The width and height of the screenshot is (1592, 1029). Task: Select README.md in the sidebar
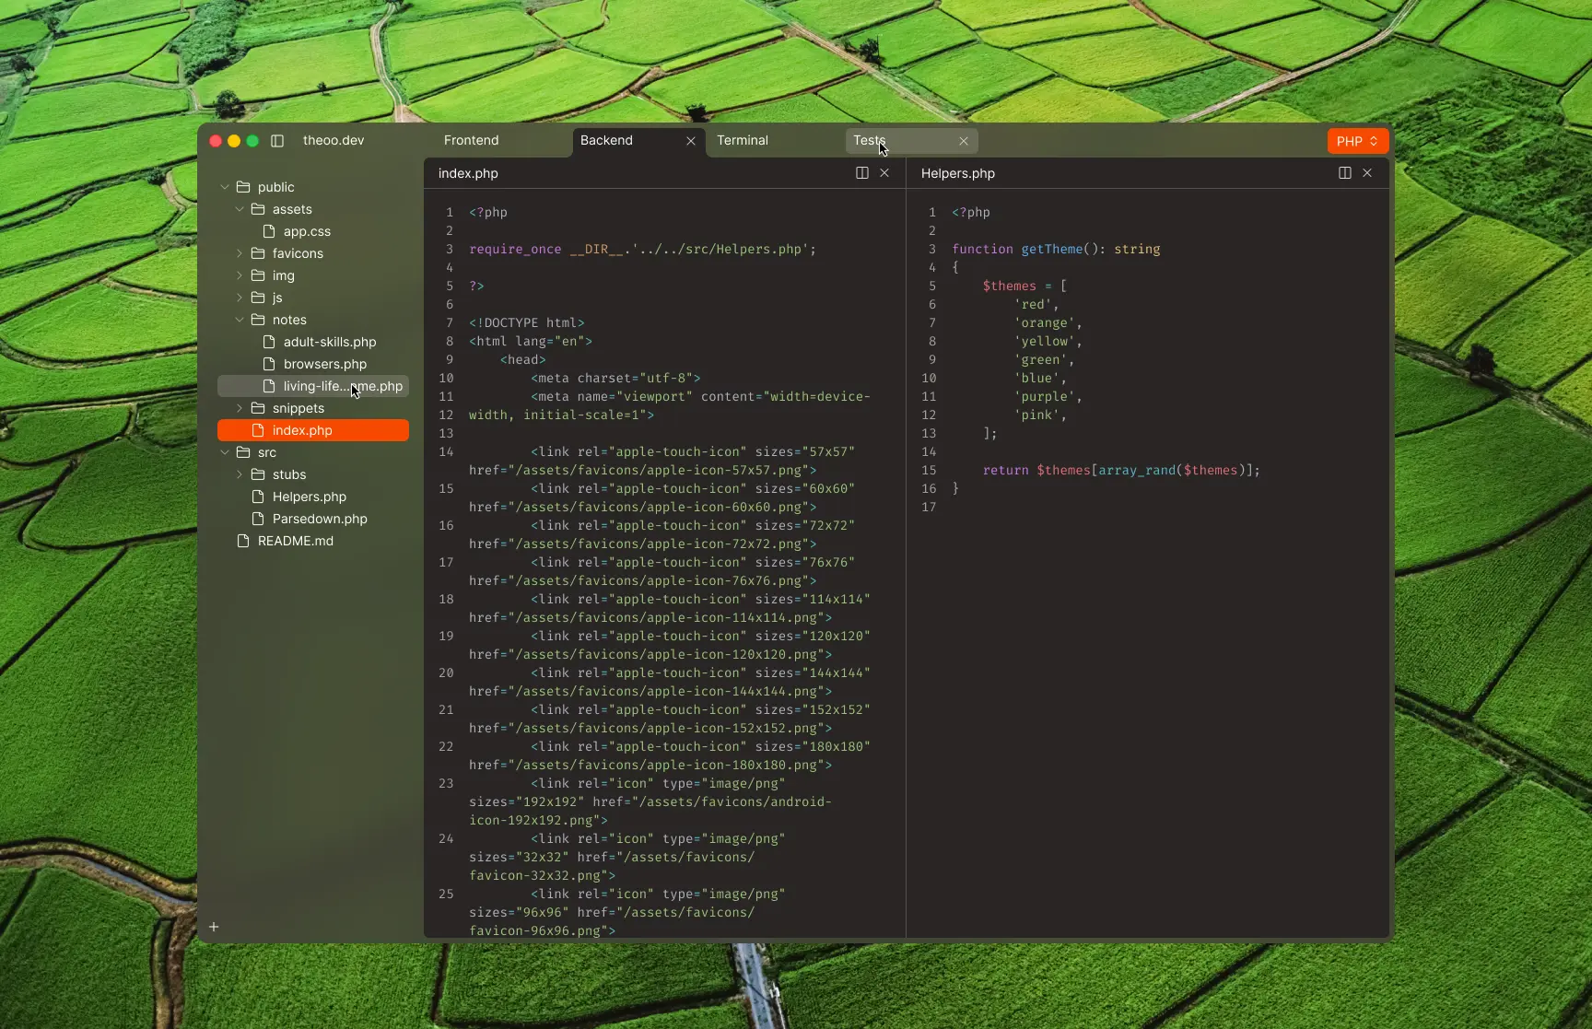pos(295,541)
